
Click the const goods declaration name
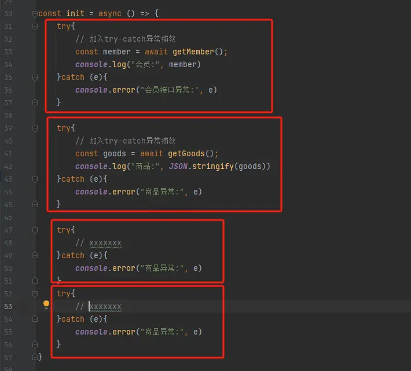(115, 153)
